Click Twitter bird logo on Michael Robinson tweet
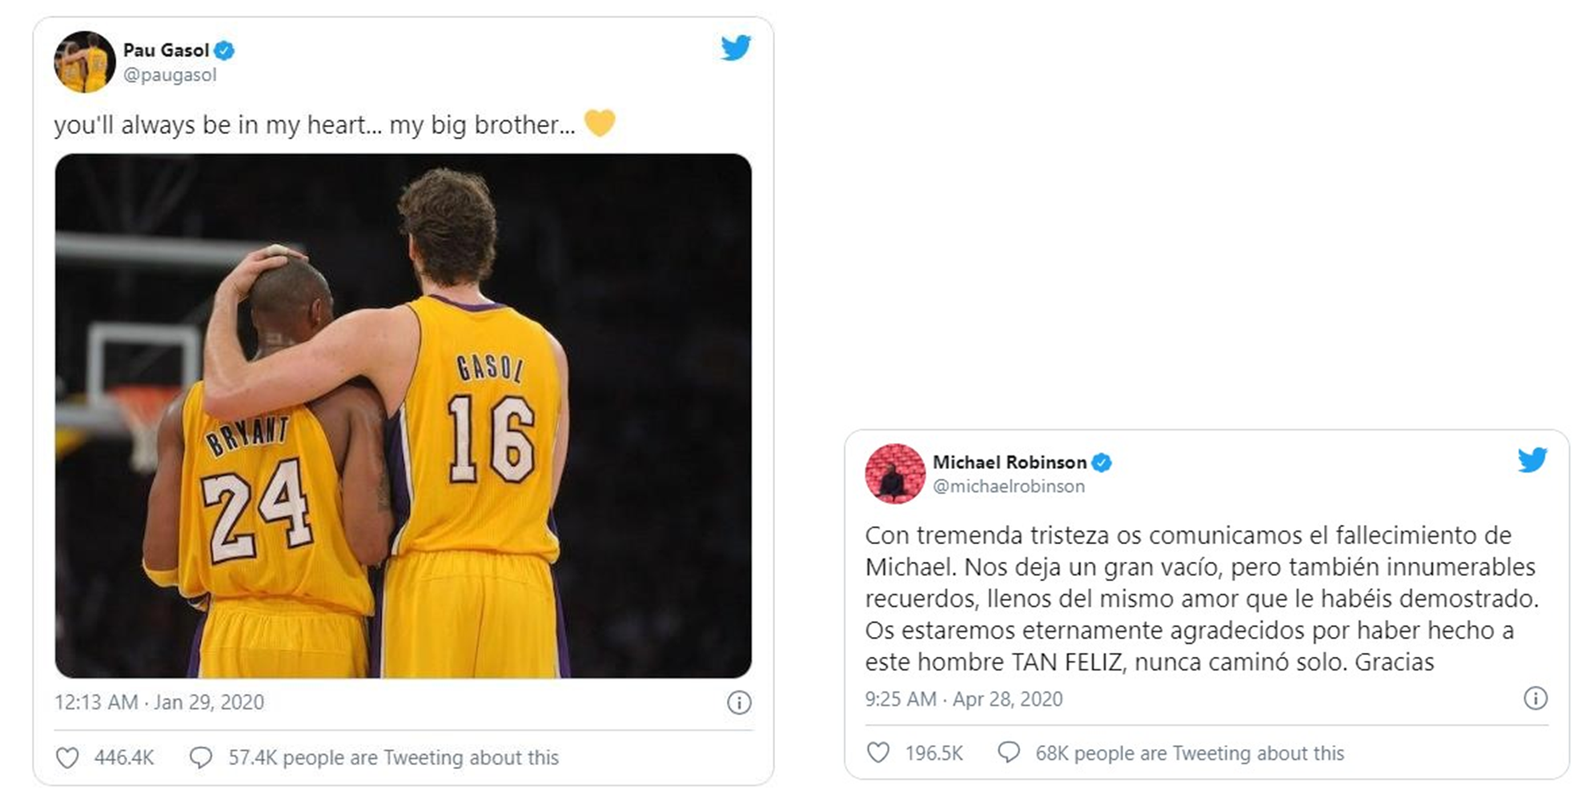 coord(1532,460)
